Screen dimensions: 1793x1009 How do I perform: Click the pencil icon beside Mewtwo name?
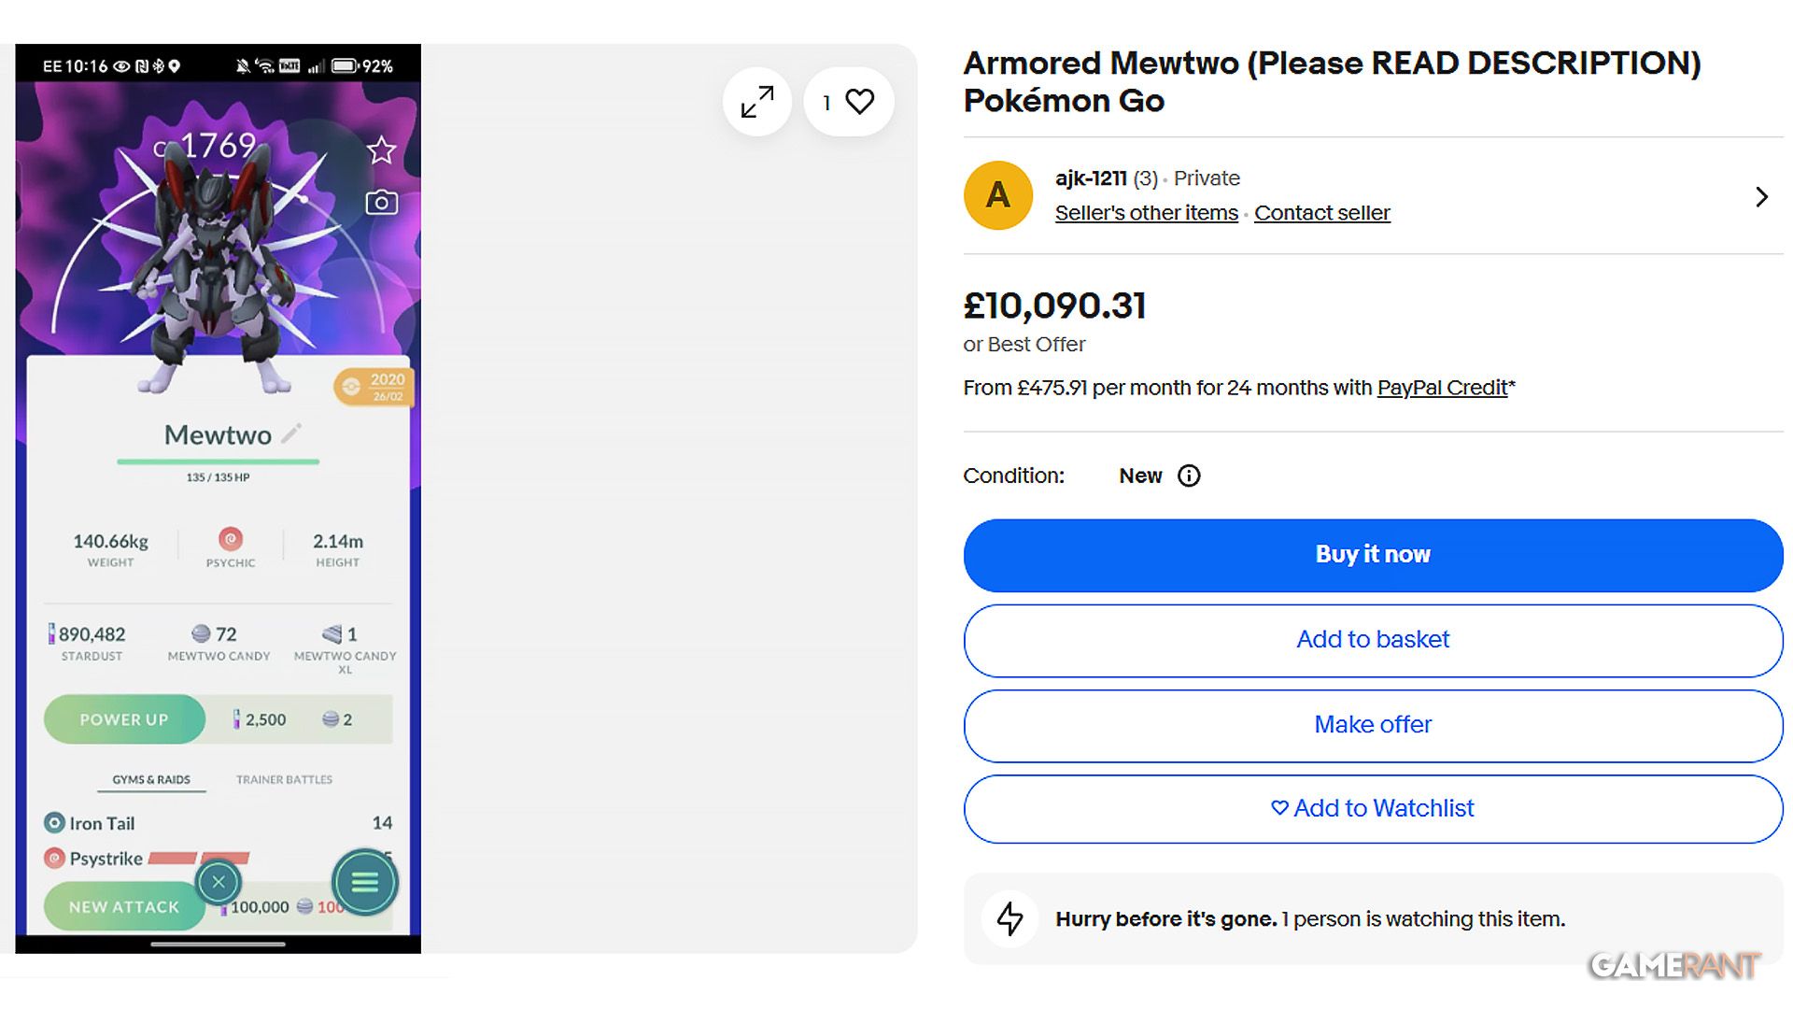point(292,433)
